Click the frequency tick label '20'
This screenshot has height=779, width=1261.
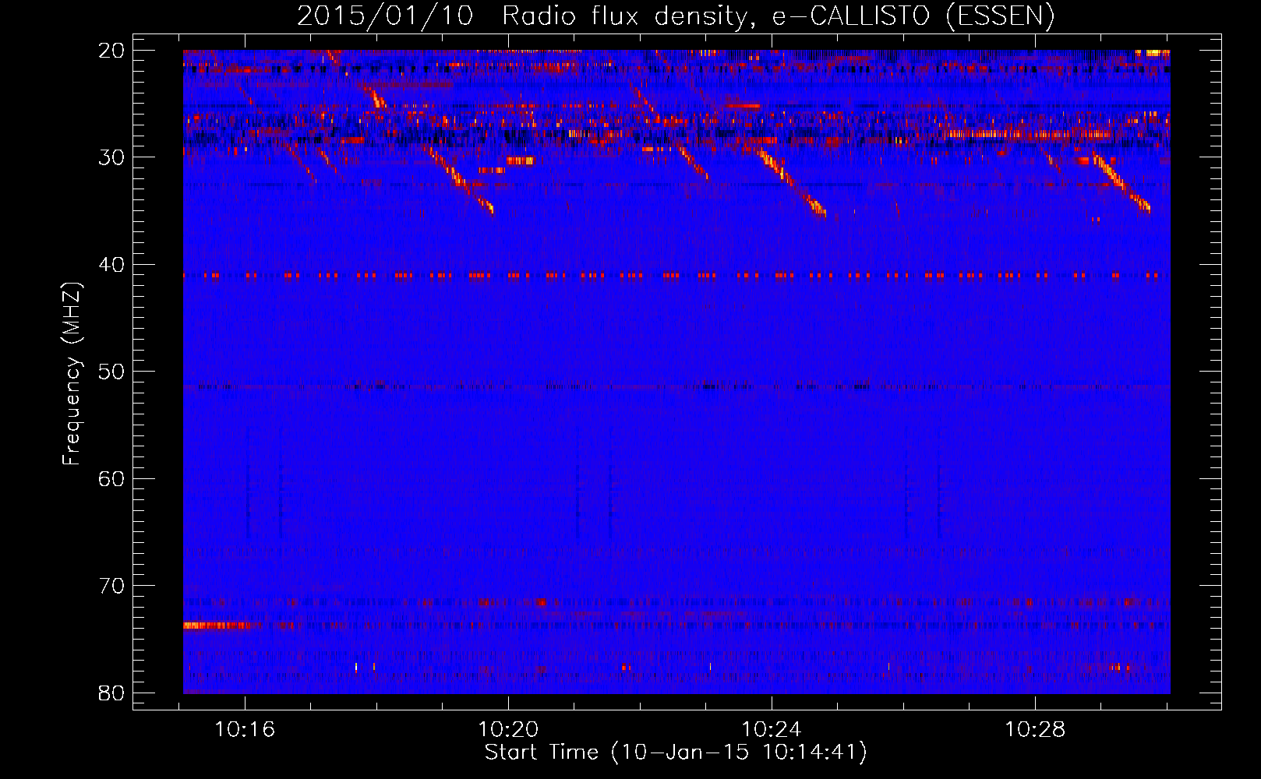point(111,51)
